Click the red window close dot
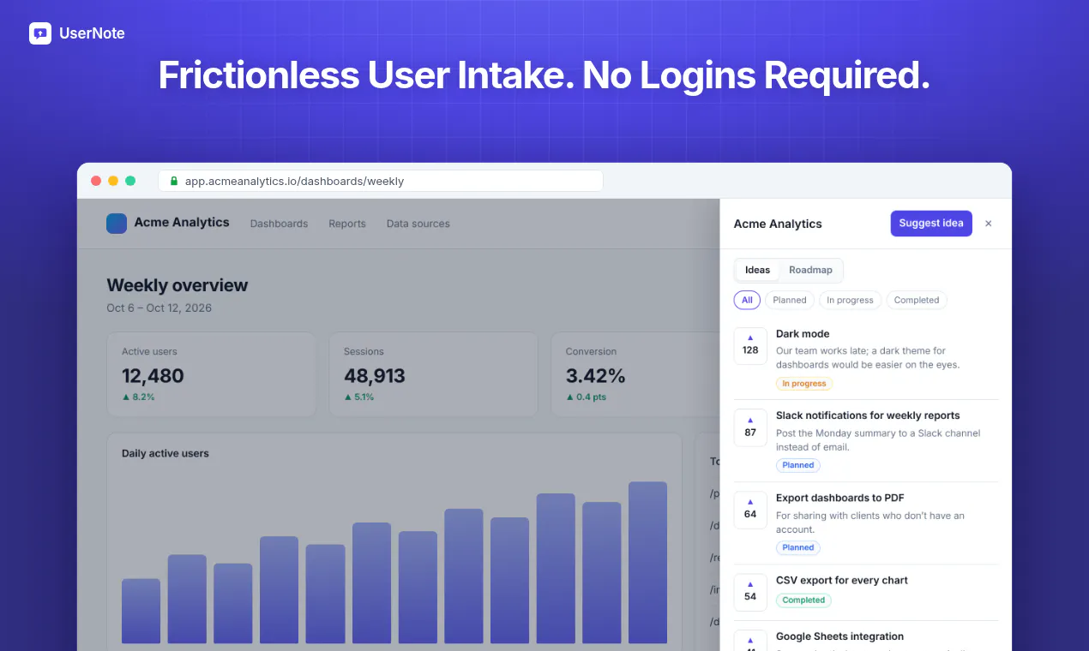The height and width of the screenshot is (651, 1089). (96, 181)
